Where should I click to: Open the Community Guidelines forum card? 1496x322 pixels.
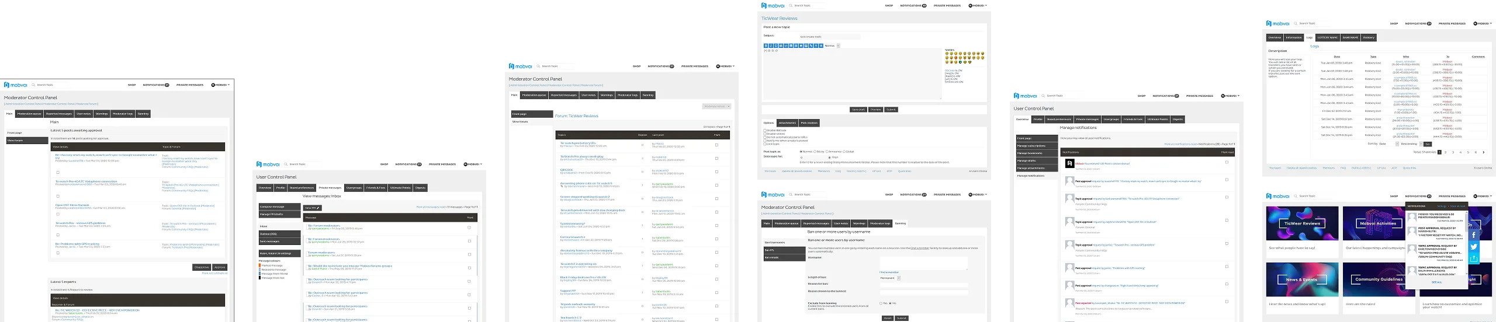click(x=1379, y=279)
